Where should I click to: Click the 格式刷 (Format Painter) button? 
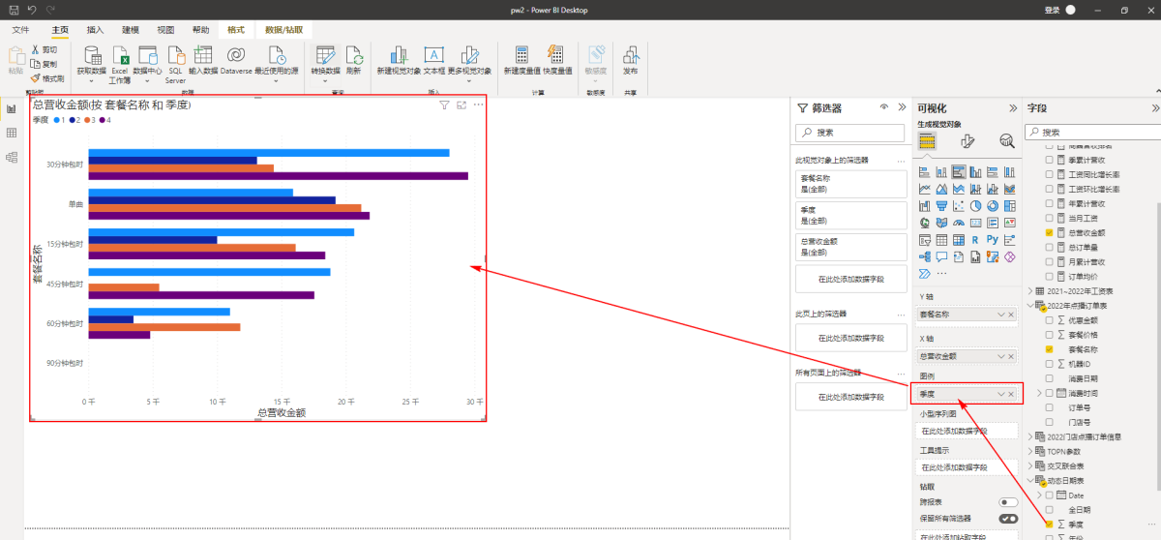point(47,78)
